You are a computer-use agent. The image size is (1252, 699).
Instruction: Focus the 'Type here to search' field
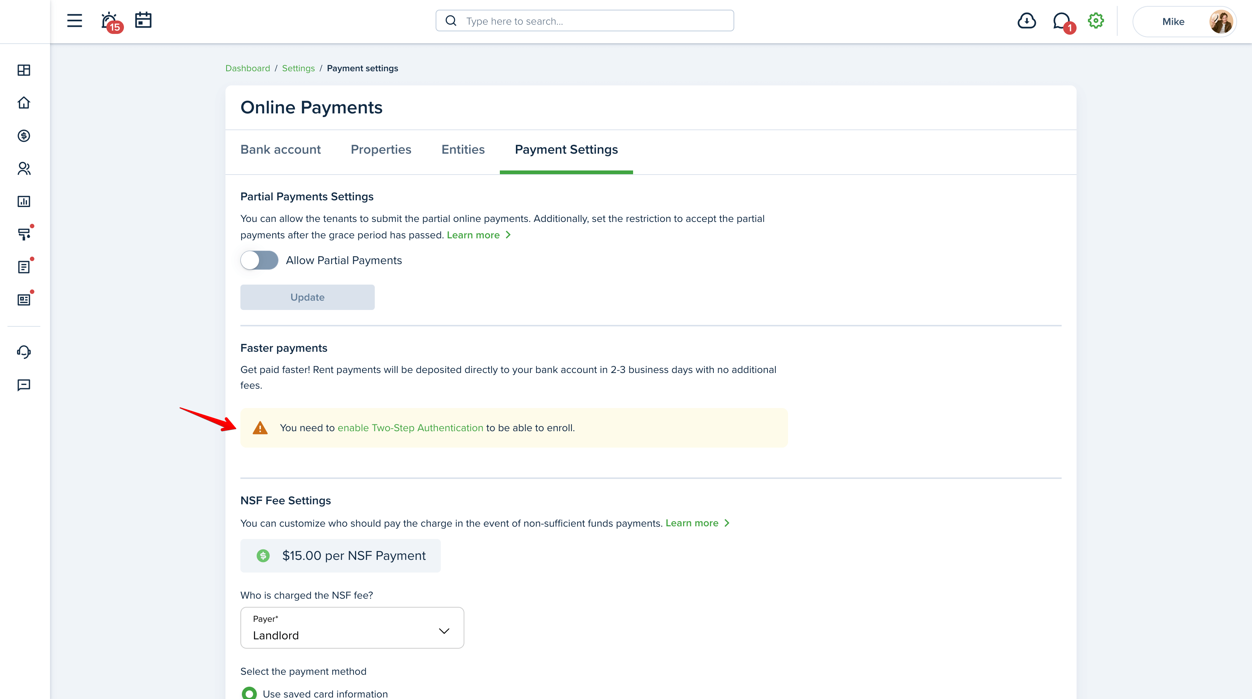click(x=585, y=21)
